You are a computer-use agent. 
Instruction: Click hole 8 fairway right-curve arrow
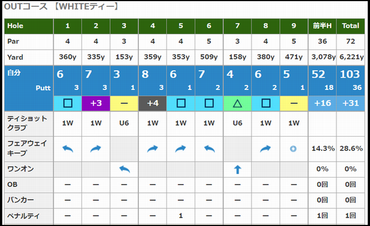coord(265,149)
